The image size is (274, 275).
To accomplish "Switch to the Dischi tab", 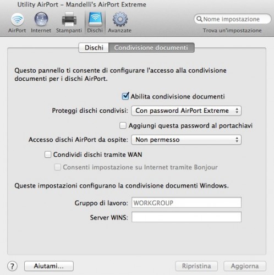I will 94,48.
